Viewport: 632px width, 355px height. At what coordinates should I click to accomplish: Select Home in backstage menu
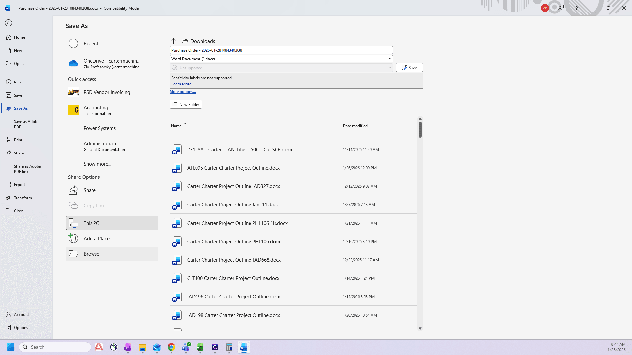click(x=20, y=37)
